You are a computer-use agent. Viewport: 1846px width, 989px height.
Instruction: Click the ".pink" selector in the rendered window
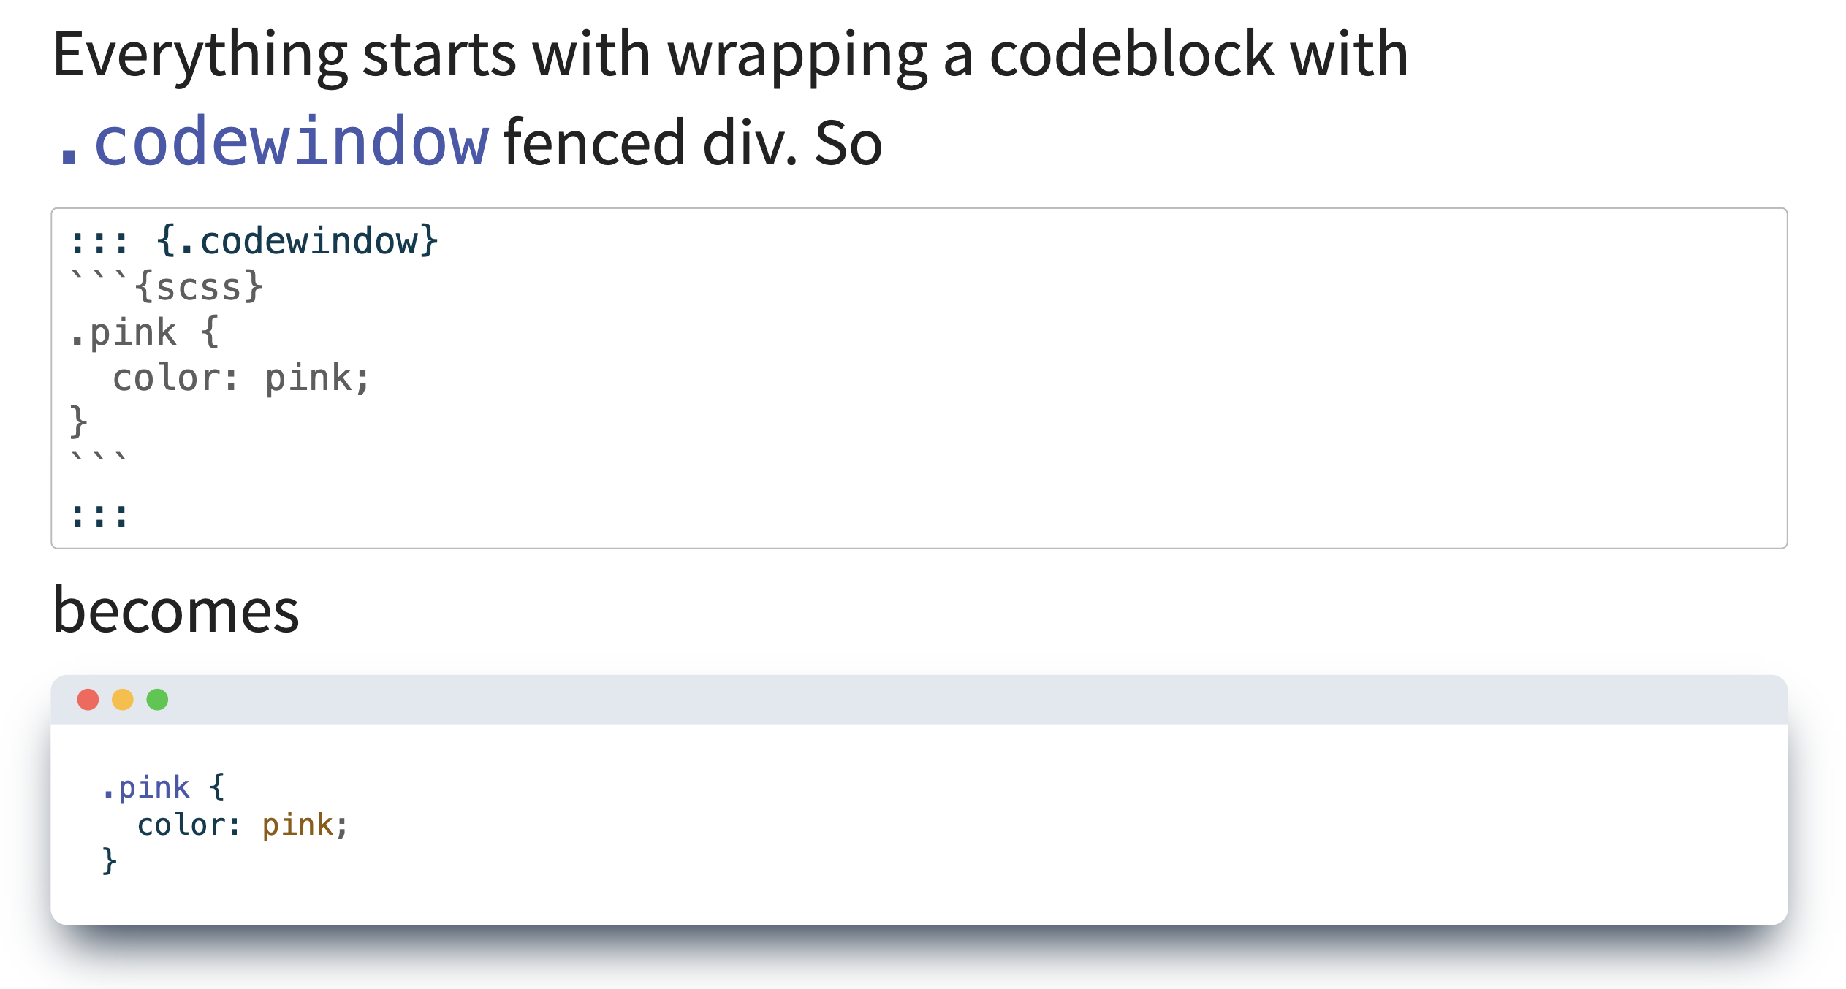point(146,788)
